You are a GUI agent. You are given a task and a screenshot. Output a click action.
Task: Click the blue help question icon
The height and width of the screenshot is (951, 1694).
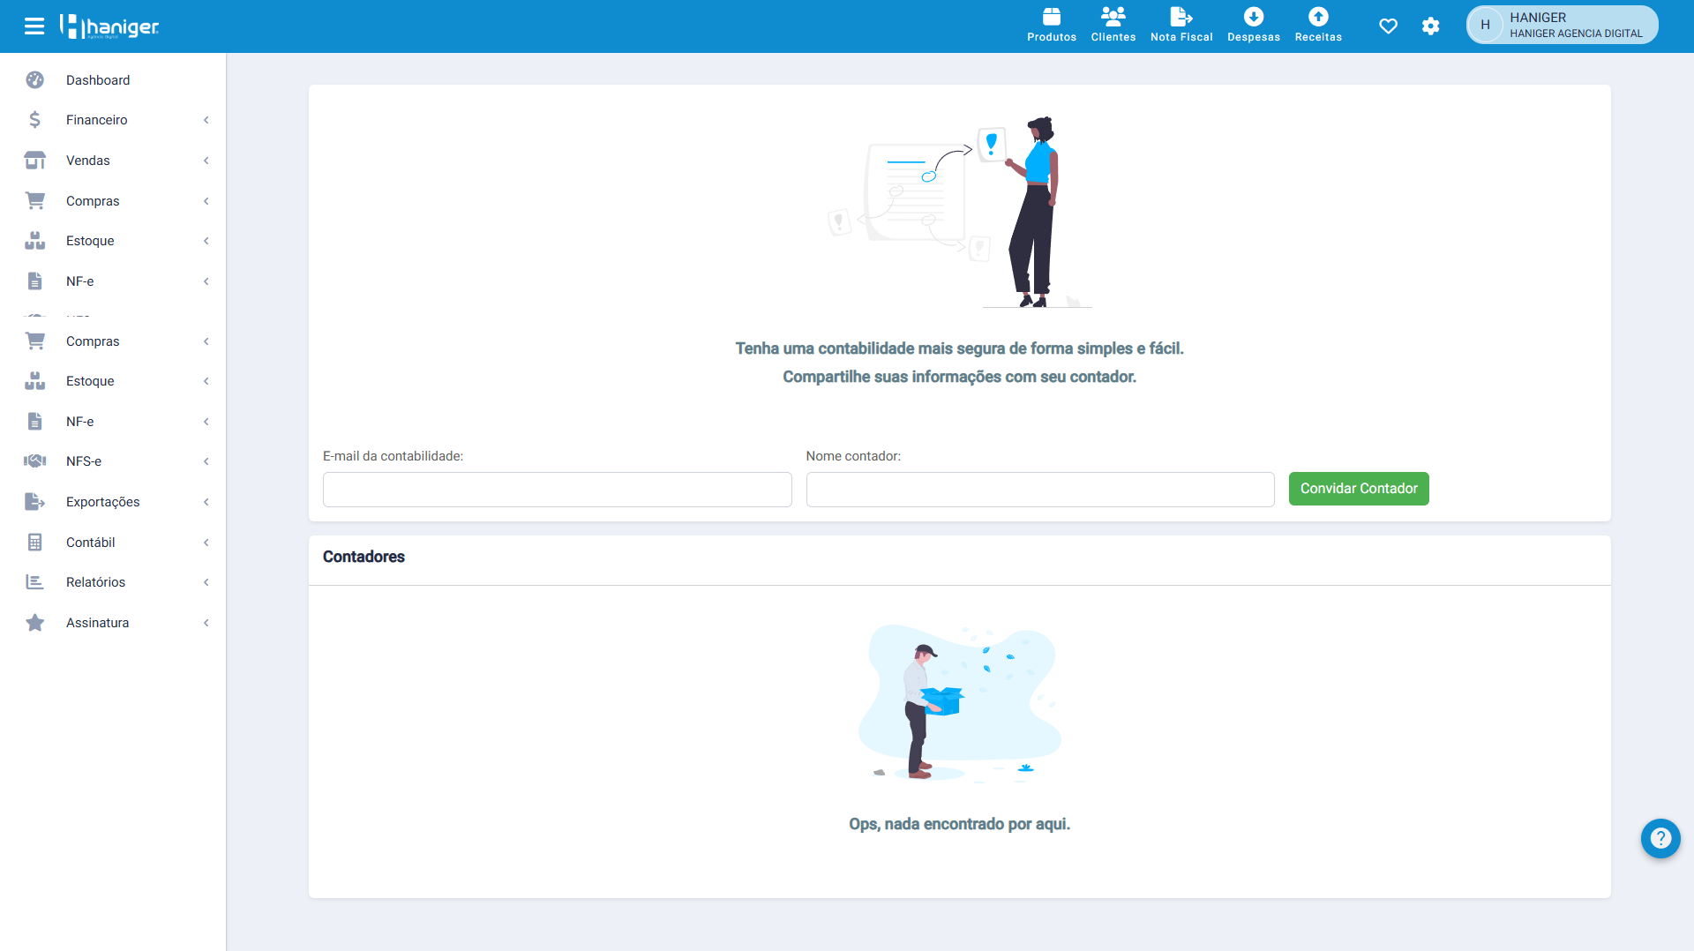1660,838
